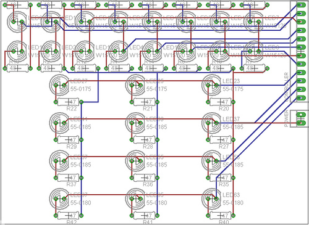Select the LED27 component symbol
This screenshot has width=309, height=225.
(x=59, y=85)
